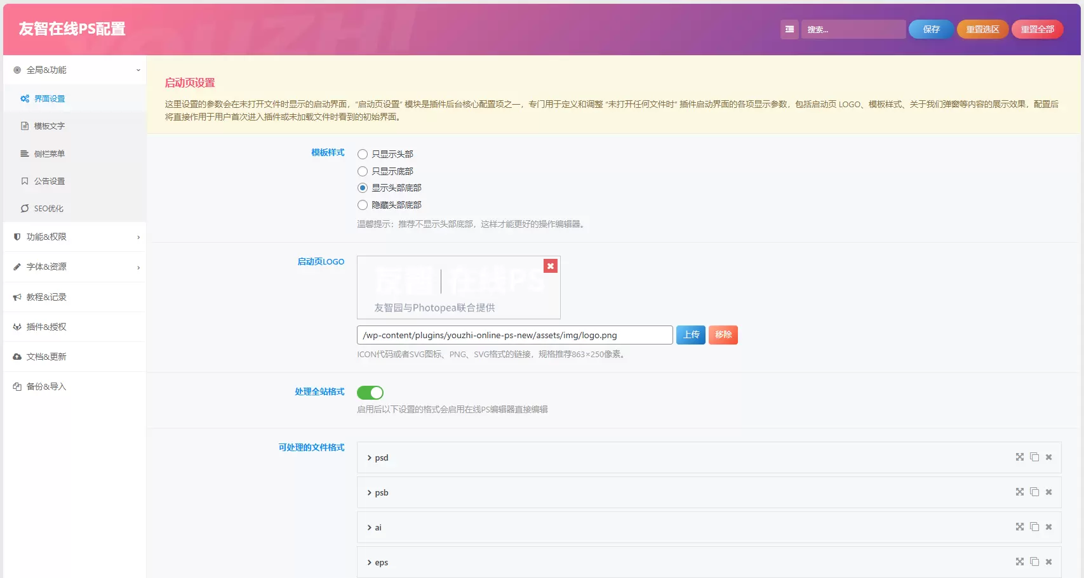Click the orange 重置选区 button
This screenshot has width=1084, height=578.
click(x=982, y=29)
